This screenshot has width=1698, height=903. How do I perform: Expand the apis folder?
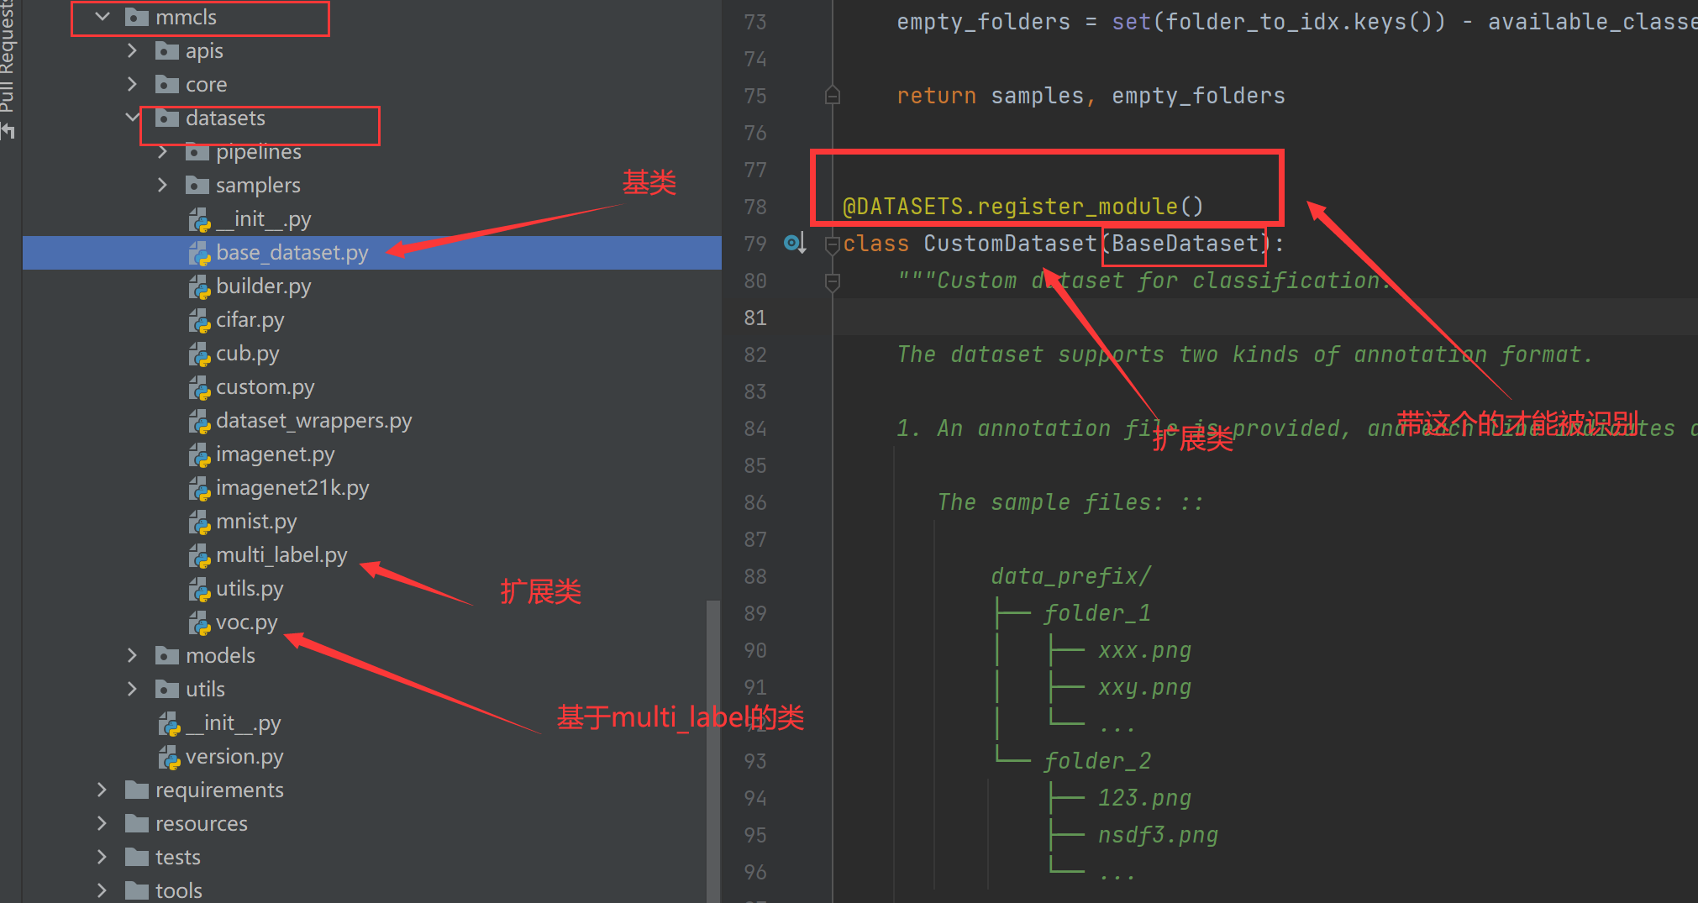click(x=132, y=50)
